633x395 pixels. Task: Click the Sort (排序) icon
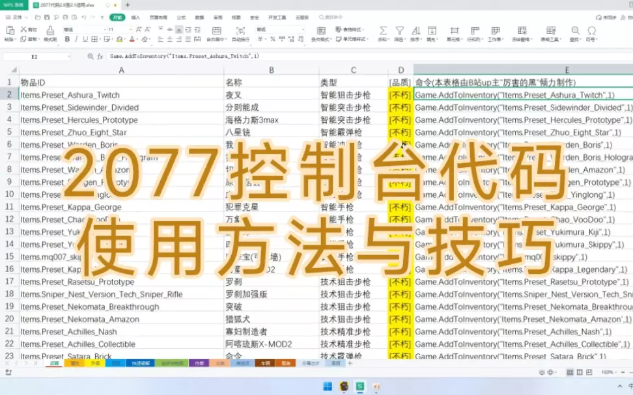[x=415, y=31]
